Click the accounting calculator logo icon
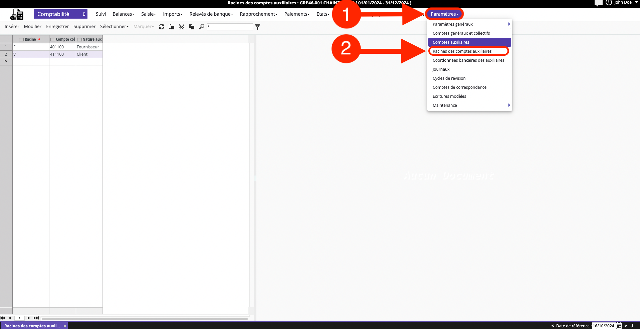The height and width of the screenshot is (329, 640). (17, 14)
